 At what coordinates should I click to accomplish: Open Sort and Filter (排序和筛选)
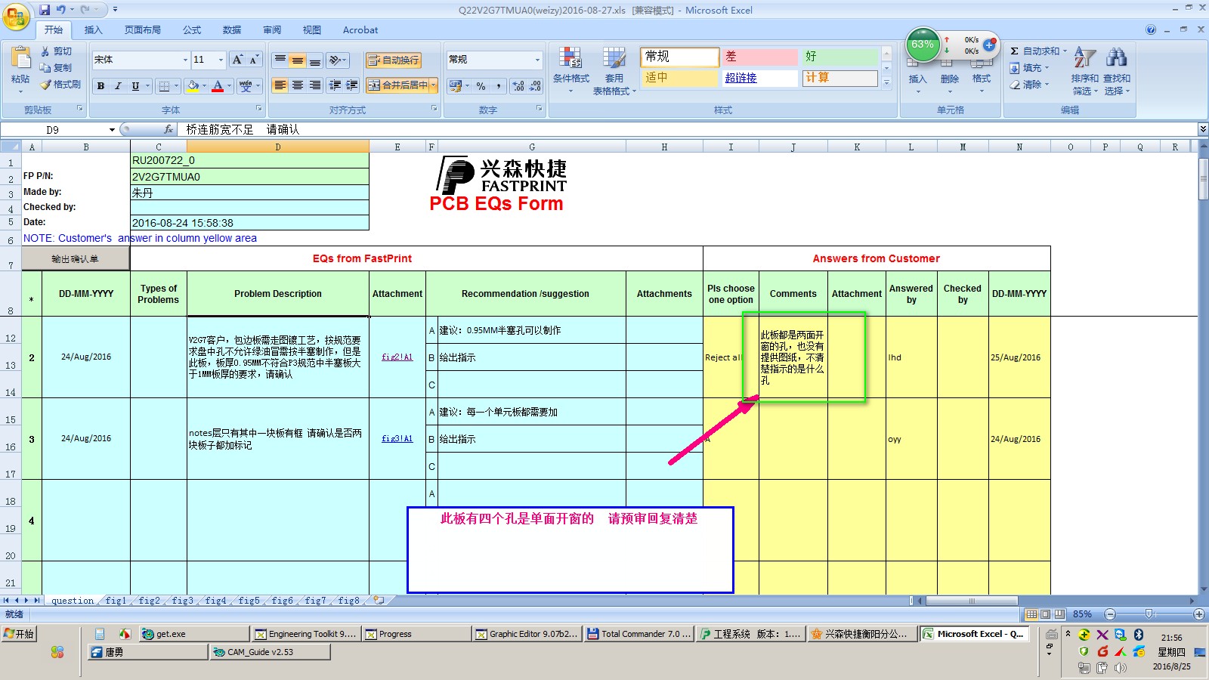1084,70
